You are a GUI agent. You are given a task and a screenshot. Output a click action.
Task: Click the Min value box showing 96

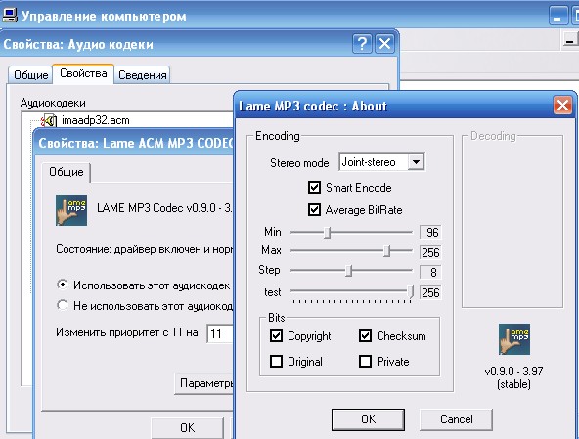click(430, 233)
